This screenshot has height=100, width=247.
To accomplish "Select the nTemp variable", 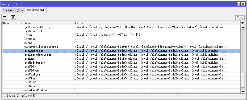I will click(121, 43).
